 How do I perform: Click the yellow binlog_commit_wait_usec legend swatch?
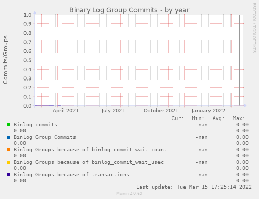[x=9, y=162]
